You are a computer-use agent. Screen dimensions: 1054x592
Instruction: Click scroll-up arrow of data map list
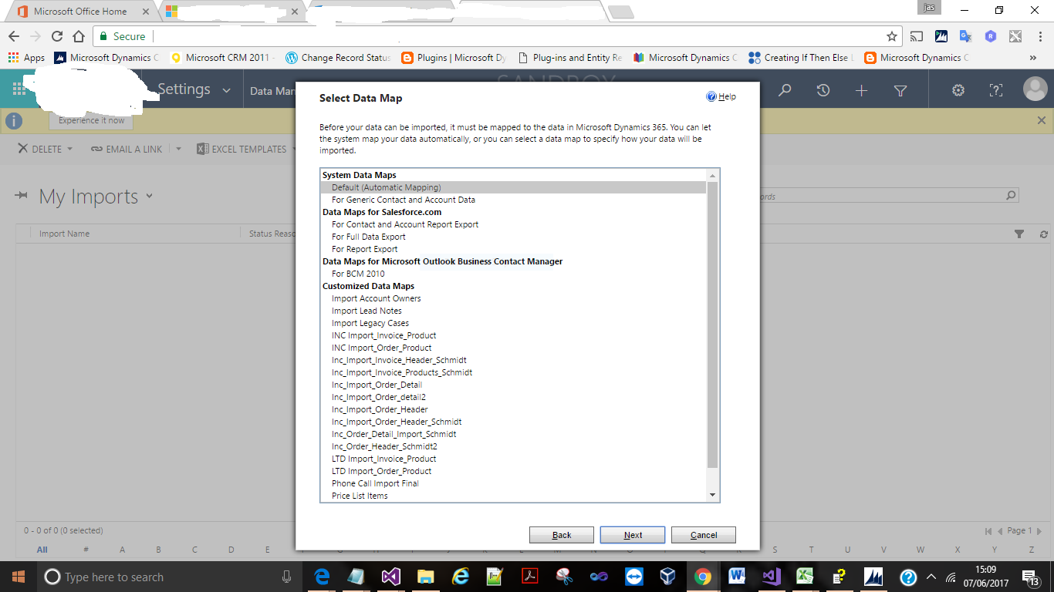point(713,175)
